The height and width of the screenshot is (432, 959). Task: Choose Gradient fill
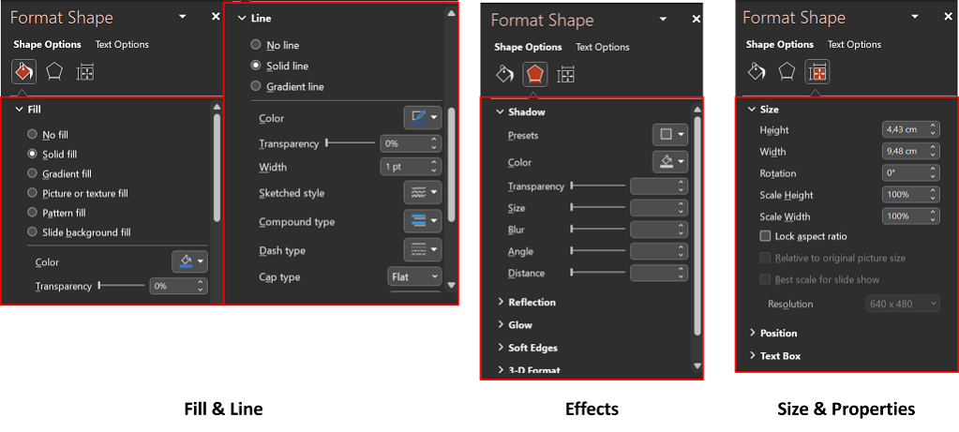(59, 173)
